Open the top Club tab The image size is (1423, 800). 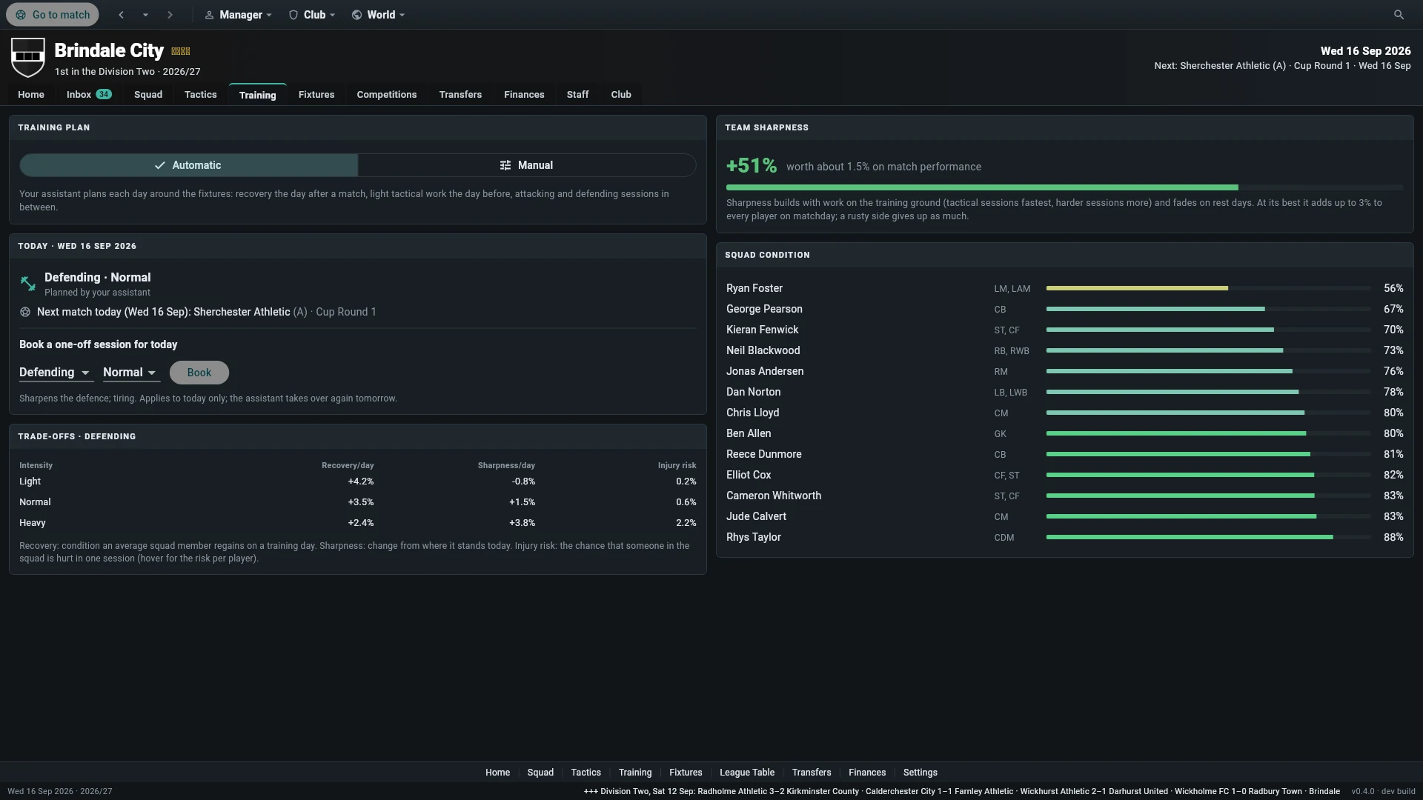[621, 95]
